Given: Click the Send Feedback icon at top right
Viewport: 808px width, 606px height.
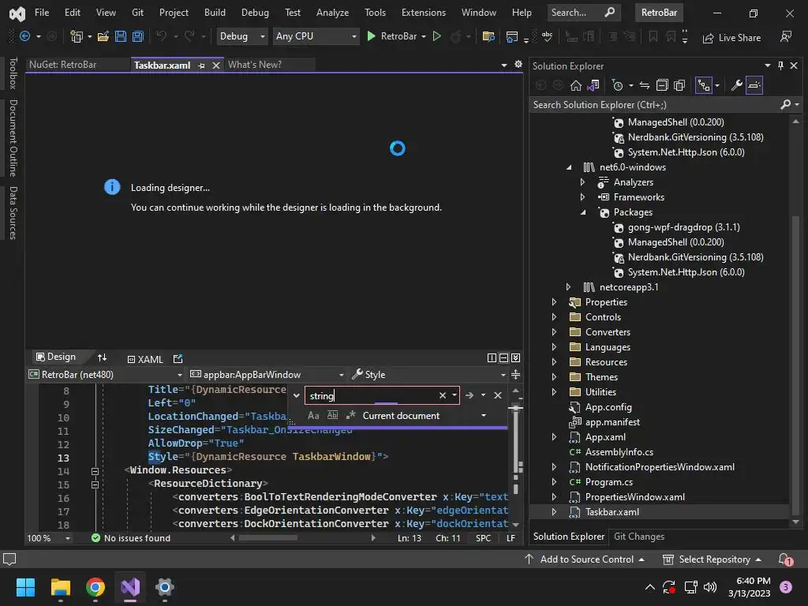Looking at the screenshot, I should coord(786,36).
